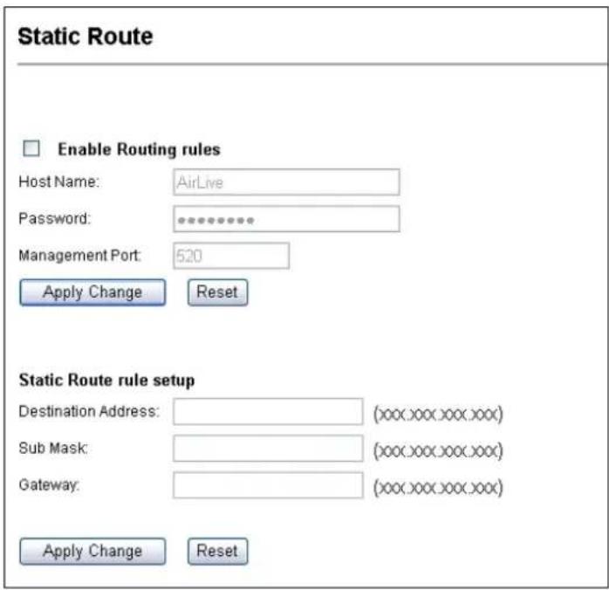Select the Management Port field

pyautogui.click(x=231, y=256)
